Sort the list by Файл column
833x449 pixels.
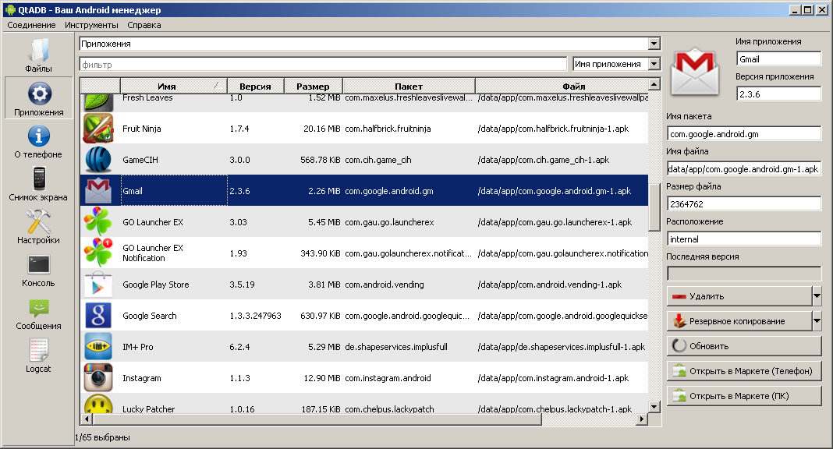coord(562,86)
